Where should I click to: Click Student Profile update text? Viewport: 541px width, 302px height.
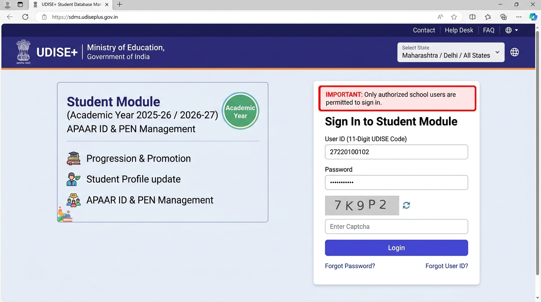click(134, 179)
